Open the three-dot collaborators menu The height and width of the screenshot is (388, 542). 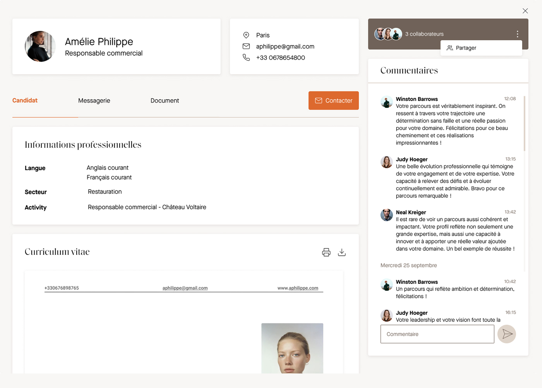pyautogui.click(x=517, y=34)
